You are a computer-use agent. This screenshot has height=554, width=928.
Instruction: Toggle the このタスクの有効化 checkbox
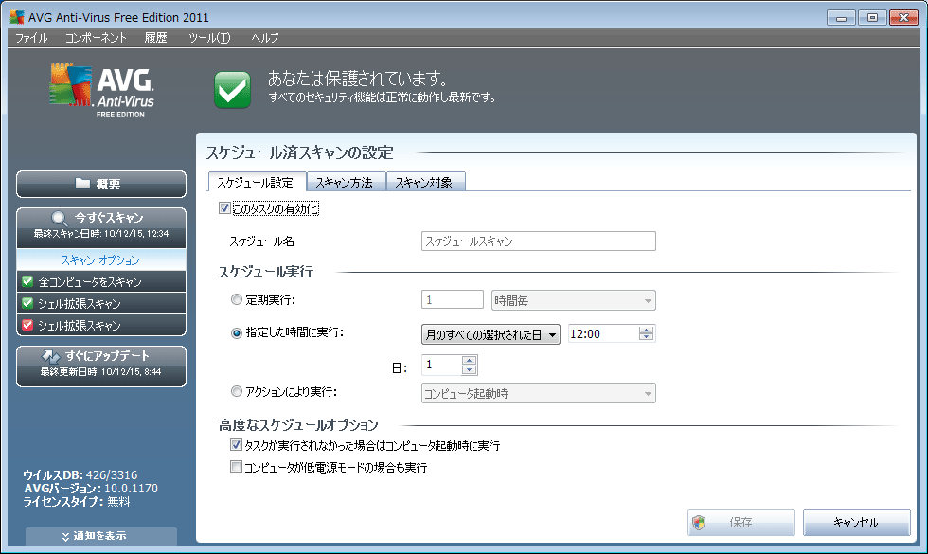[x=224, y=207]
